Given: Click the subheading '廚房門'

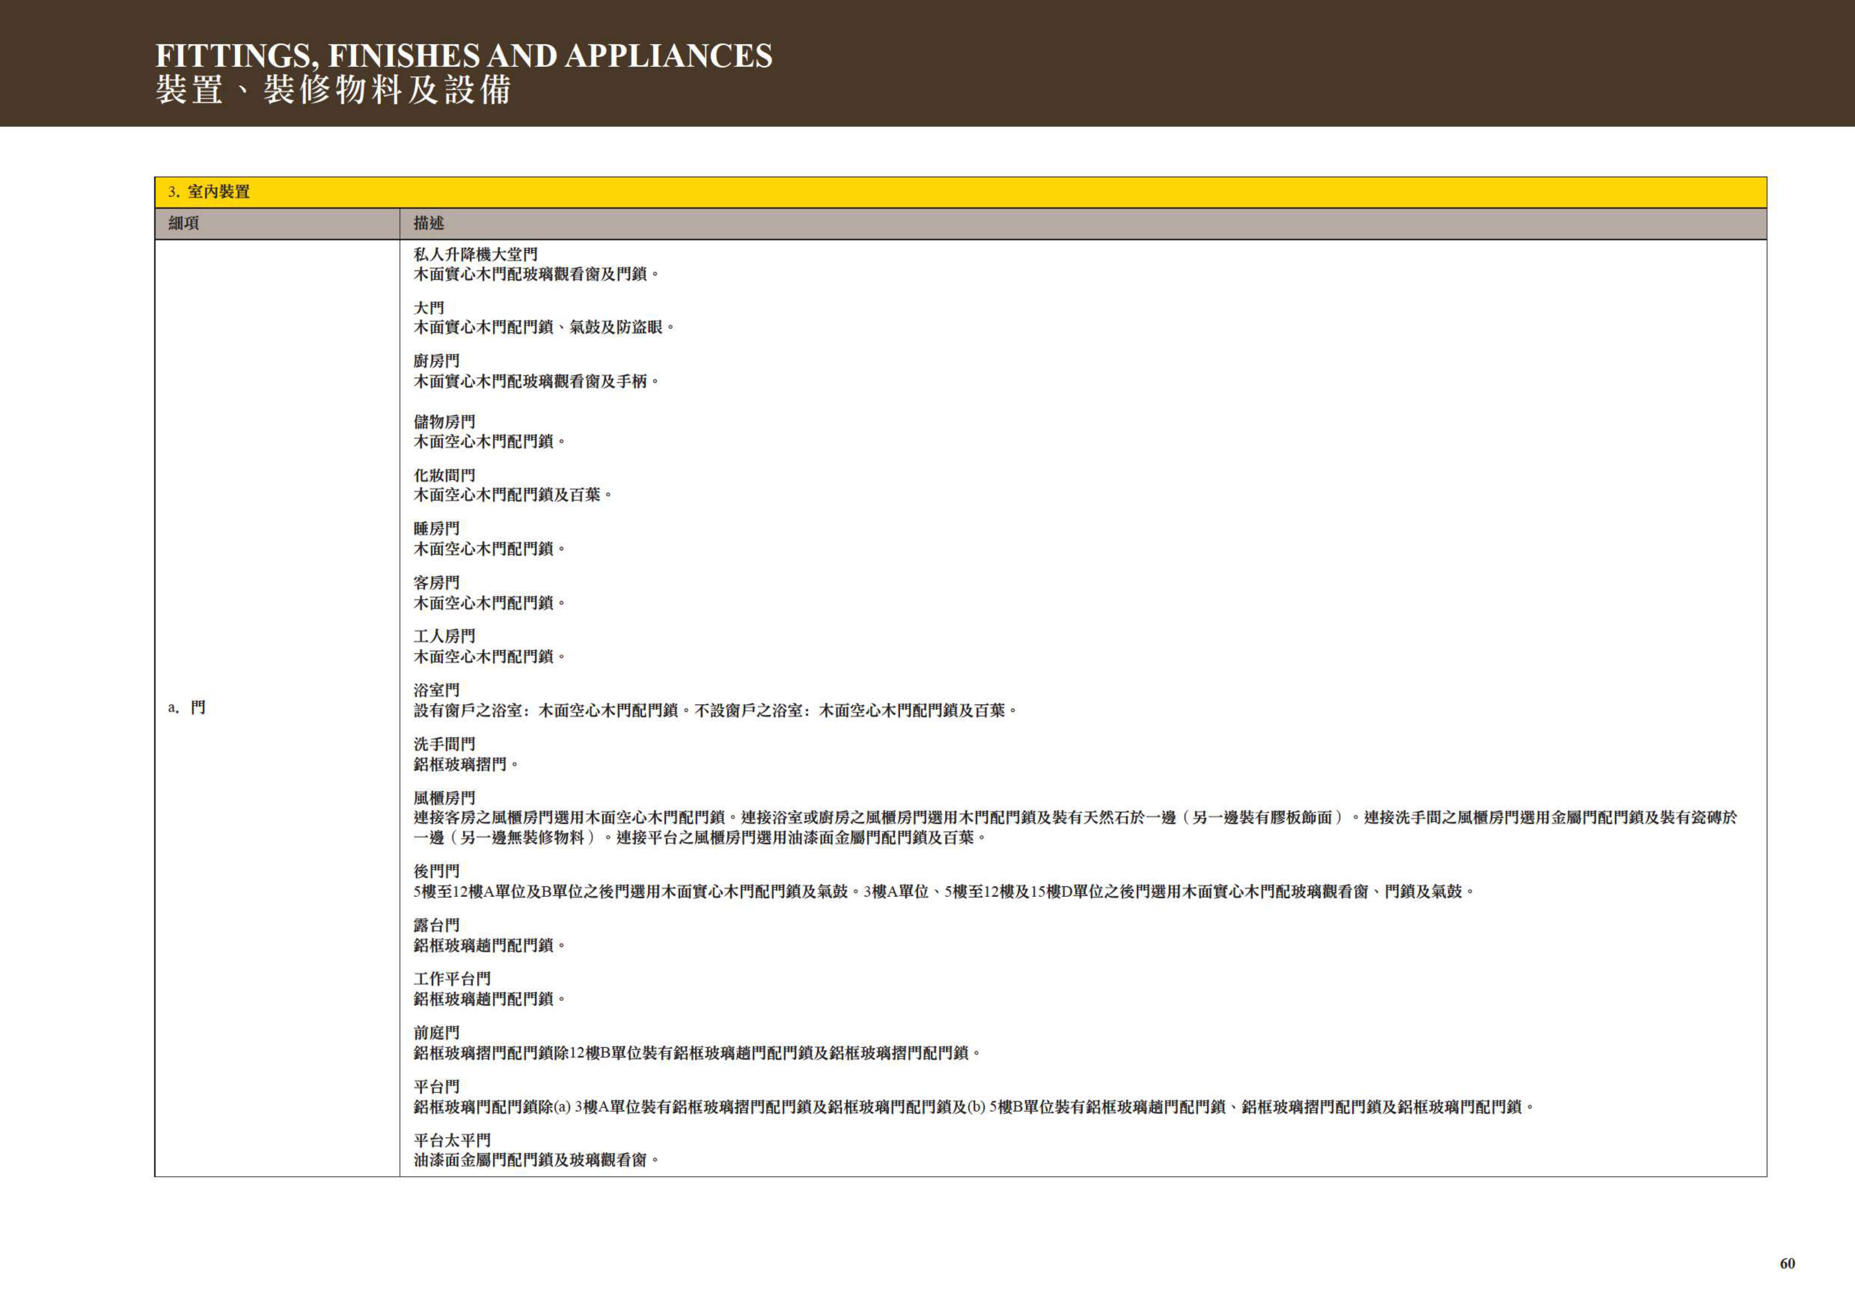Looking at the screenshot, I should coord(436,361).
